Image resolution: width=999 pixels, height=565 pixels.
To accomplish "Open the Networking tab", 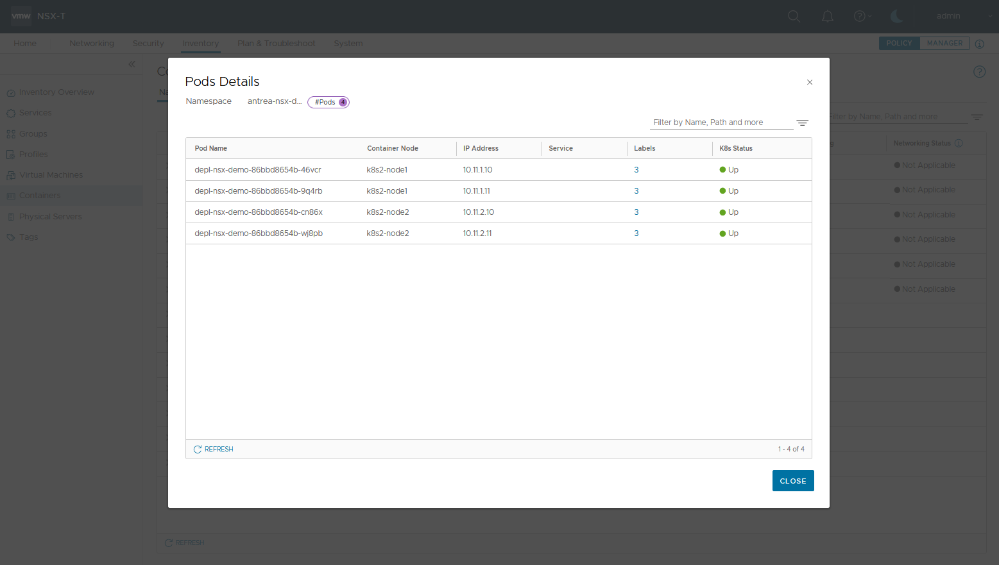I will 92,44.
